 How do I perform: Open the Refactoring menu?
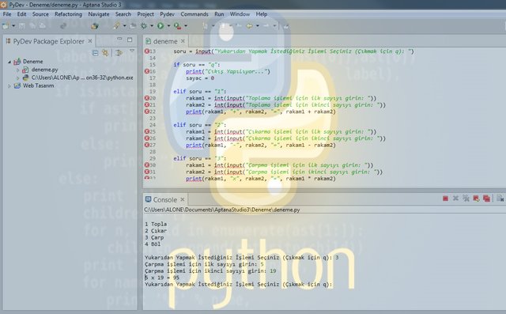point(68,14)
